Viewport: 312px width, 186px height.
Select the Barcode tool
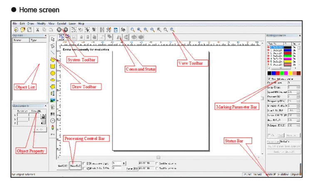52,114
